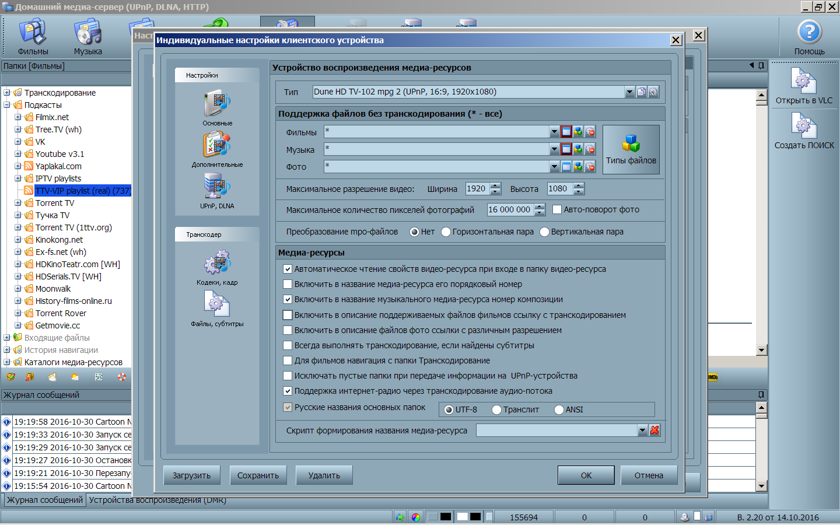
Task: Switch to Журнал сообщений bottom tab
Action: click(x=45, y=500)
